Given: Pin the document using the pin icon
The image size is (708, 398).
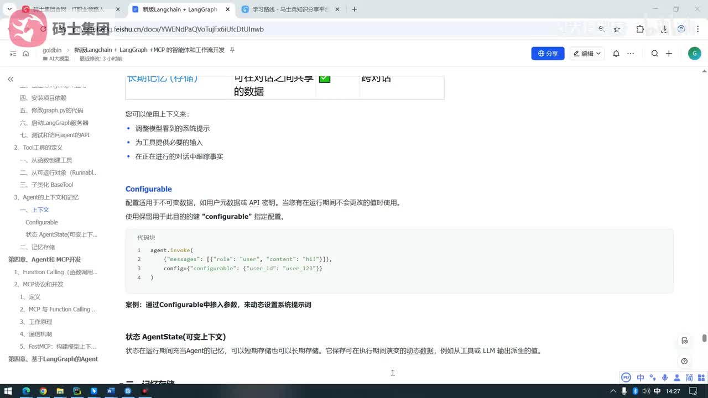Looking at the screenshot, I should coord(232,50).
